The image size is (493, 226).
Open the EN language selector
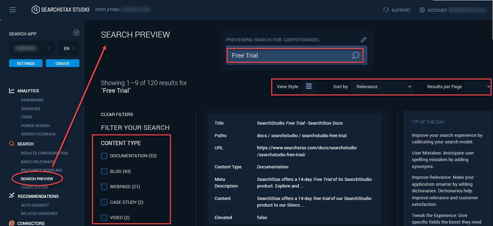coord(69,49)
